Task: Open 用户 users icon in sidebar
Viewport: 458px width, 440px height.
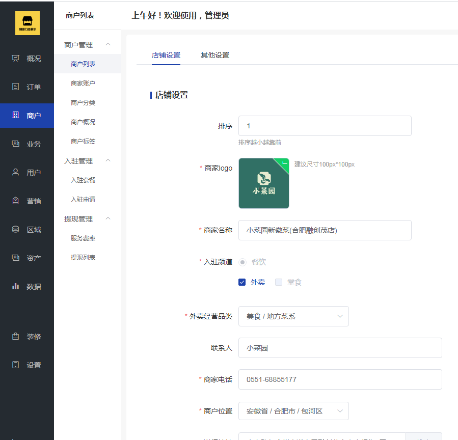Action: click(x=15, y=172)
